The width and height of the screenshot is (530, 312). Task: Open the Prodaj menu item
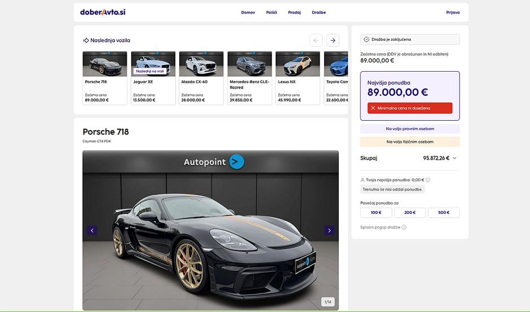click(294, 12)
